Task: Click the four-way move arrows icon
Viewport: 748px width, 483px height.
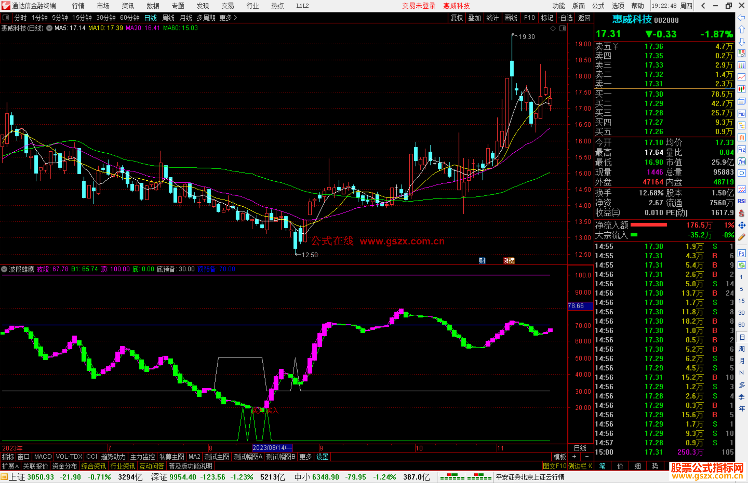Action: (x=741, y=225)
